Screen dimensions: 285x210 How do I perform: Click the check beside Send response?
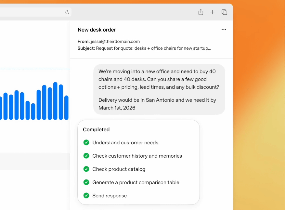click(x=86, y=196)
